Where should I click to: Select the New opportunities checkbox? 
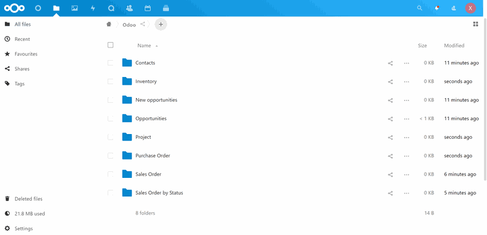coord(111,100)
